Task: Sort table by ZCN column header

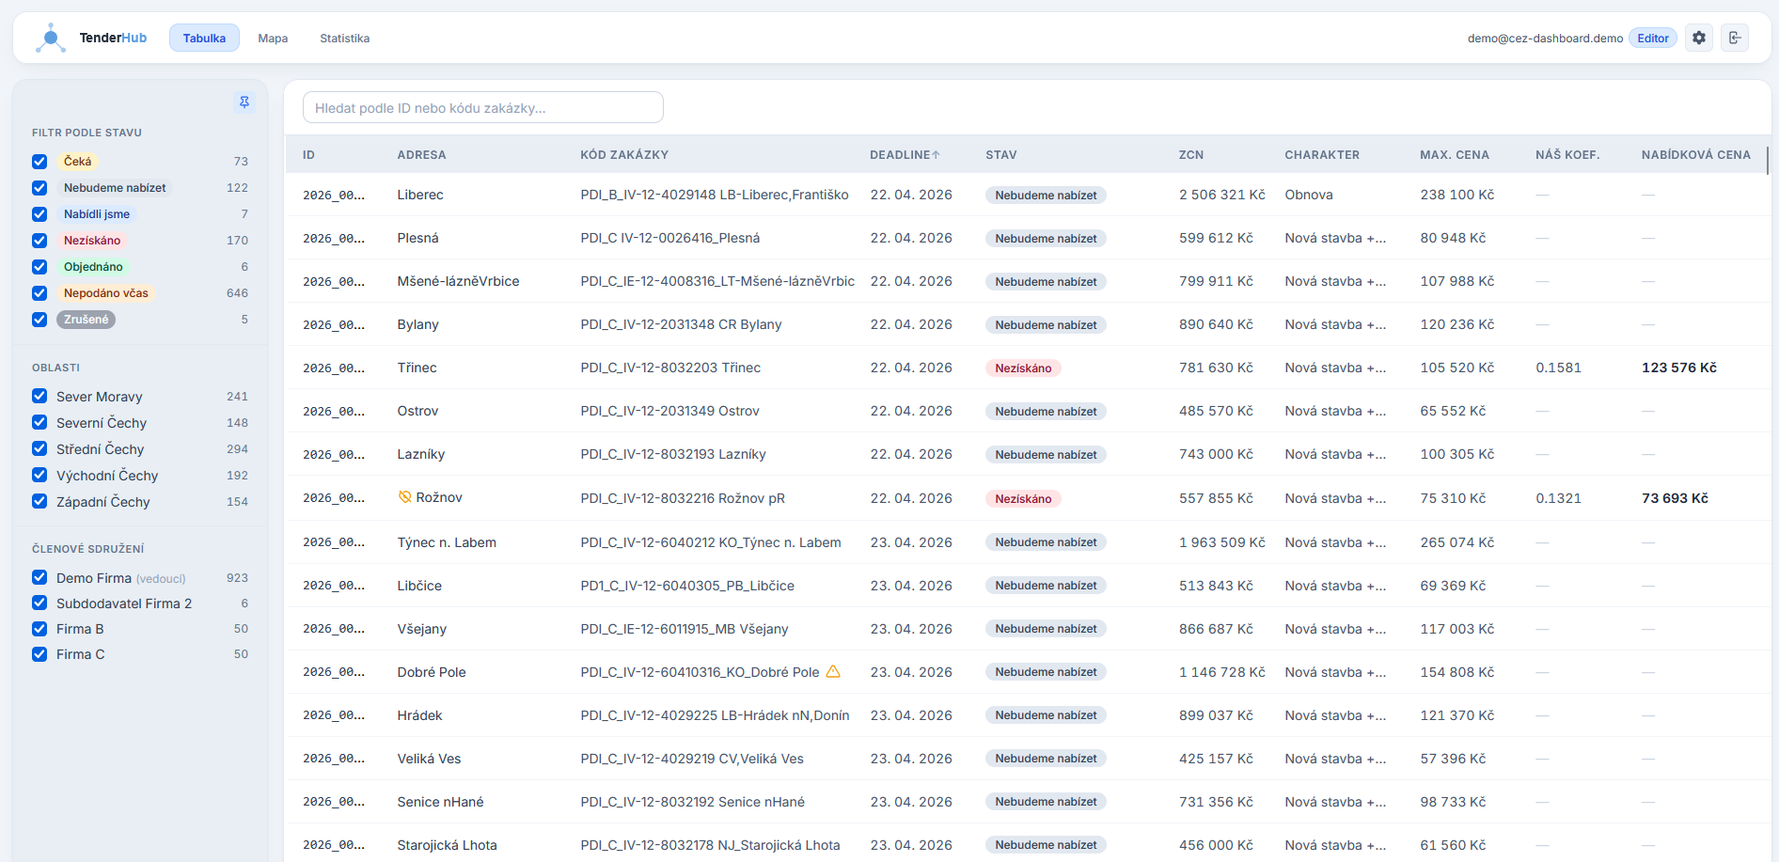Action: point(1190,155)
